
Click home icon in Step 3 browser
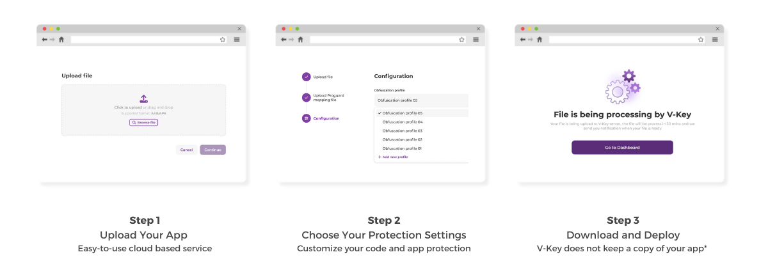click(540, 40)
